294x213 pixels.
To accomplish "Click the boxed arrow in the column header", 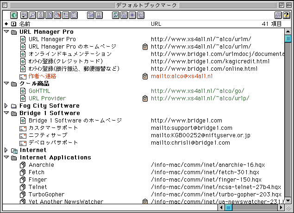I will [x=13, y=24].
